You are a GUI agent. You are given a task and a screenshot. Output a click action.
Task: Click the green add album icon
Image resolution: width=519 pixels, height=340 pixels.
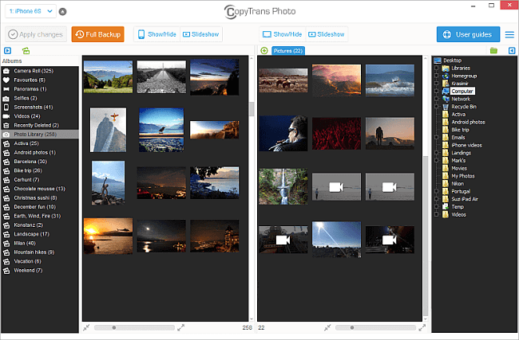click(x=26, y=51)
